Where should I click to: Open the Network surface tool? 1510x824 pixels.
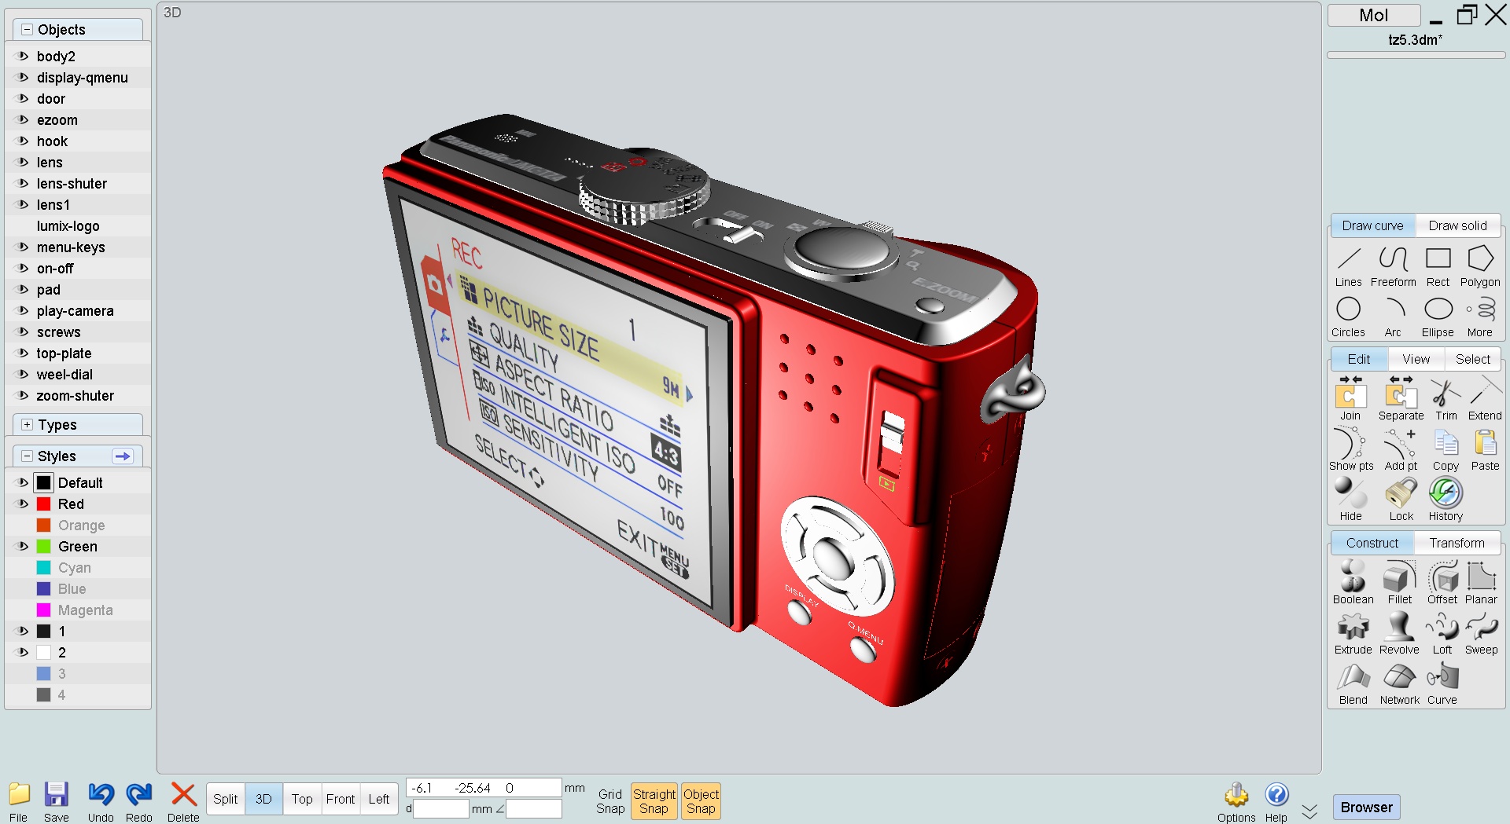tap(1399, 683)
